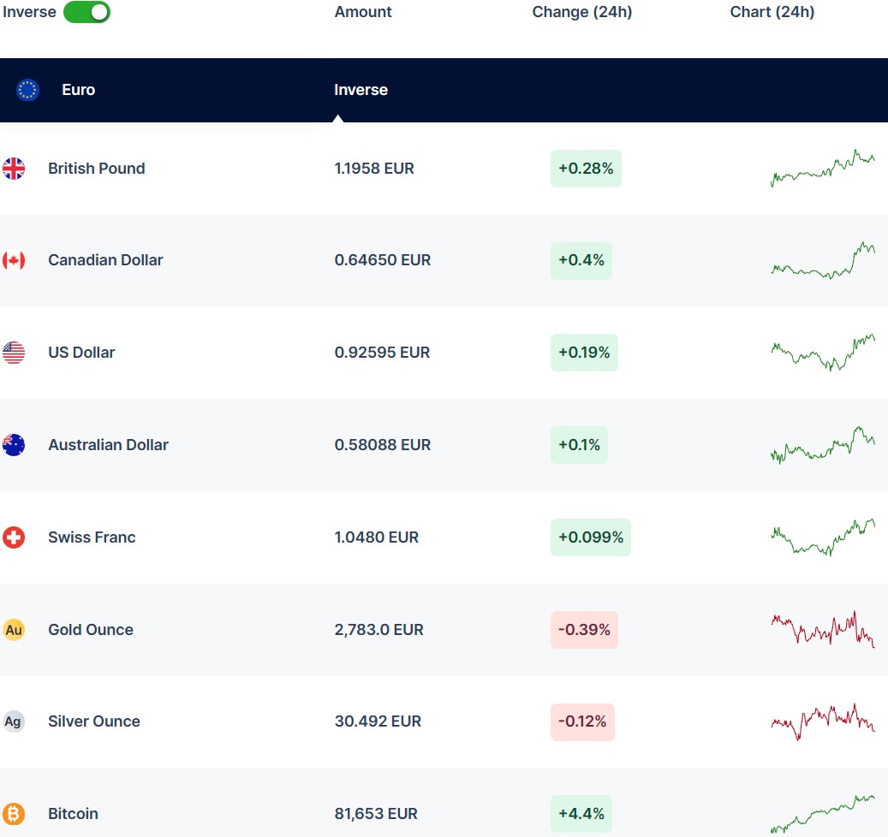The height and width of the screenshot is (837, 888).
Task: Click the Bitcoin logo icon
Action: (x=14, y=814)
